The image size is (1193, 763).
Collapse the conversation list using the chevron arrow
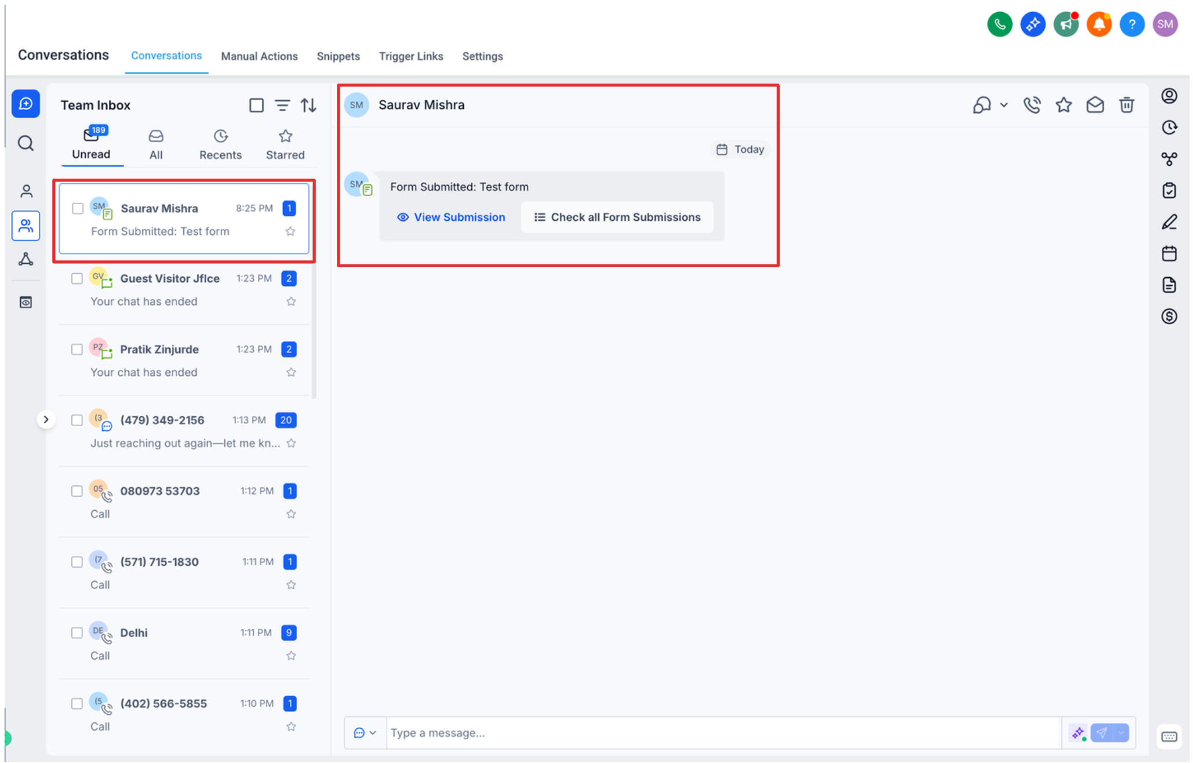point(46,419)
